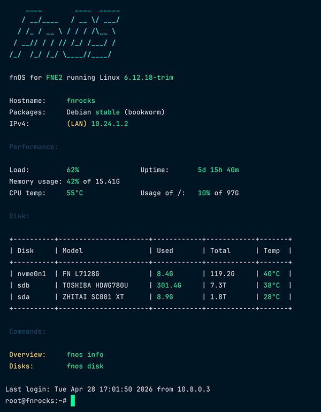The width and height of the screenshot is (321, 412).
Task: Click the Performance section heading
Action: [x=34, y=147]
